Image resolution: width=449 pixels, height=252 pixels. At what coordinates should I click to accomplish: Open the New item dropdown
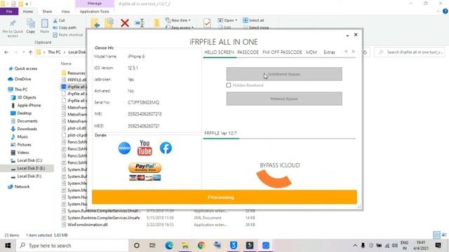(178, 20)
